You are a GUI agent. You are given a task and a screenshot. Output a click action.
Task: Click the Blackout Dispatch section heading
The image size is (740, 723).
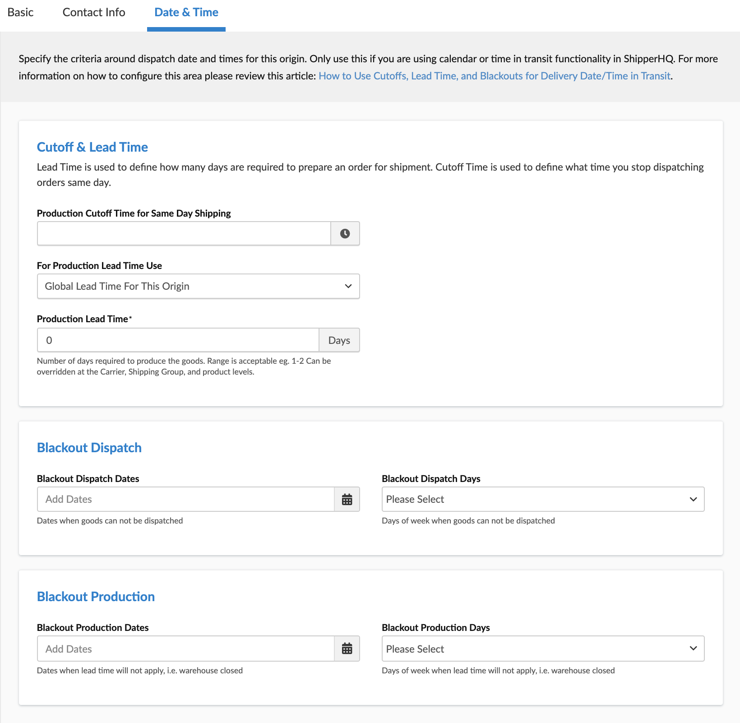click(x=89, y=448)
